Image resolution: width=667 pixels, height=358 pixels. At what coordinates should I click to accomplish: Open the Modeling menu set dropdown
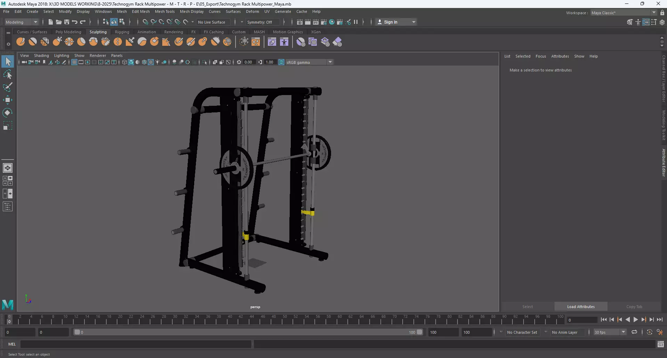point(22,22)
